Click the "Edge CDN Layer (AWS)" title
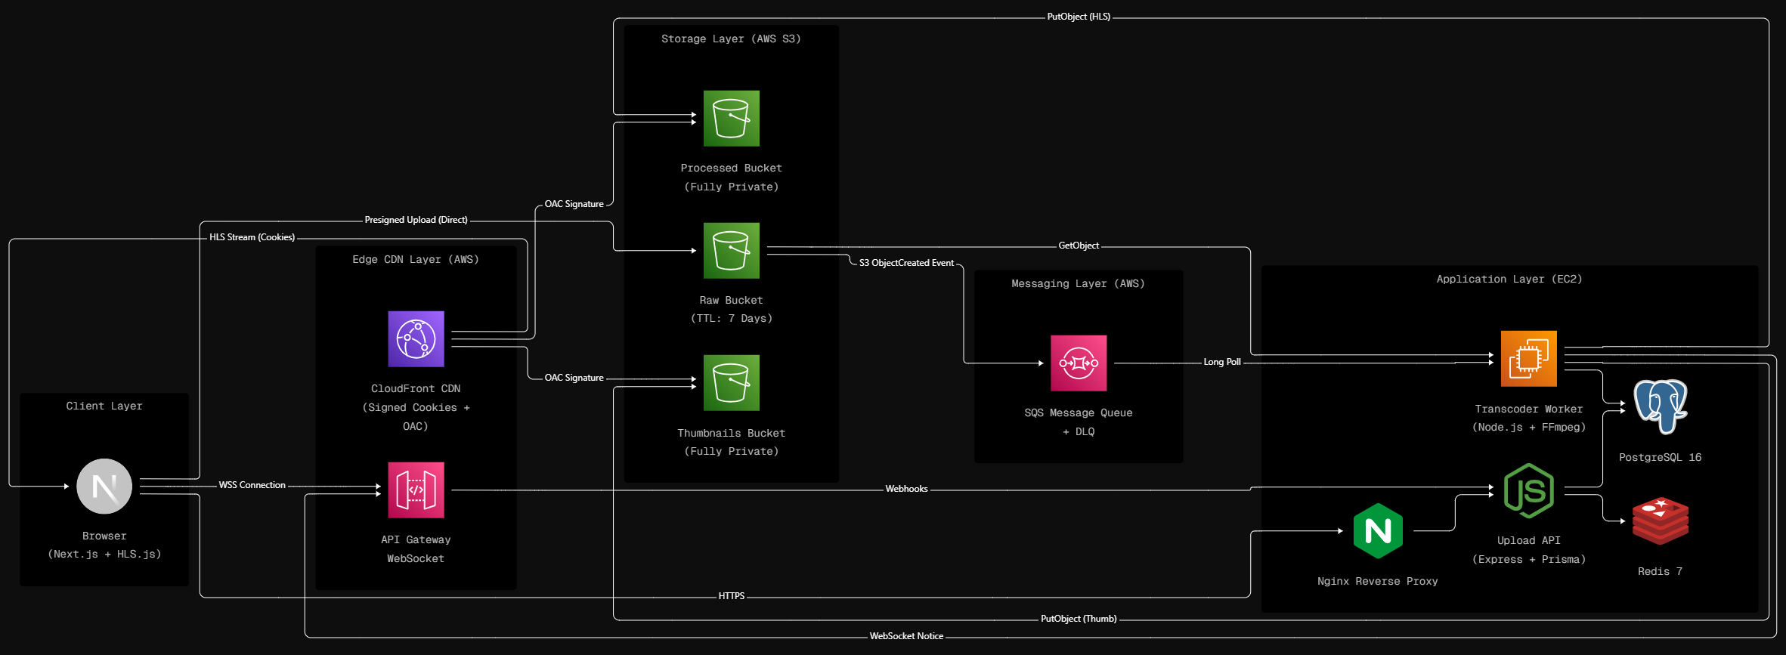 click(416, 260)
